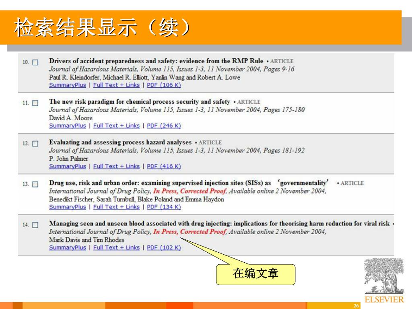Screen dimensions: 412x309
Task: Click 'In Press, Corrected Proof' in result 14
Action: pyautogui.click(x=190, y=232)
